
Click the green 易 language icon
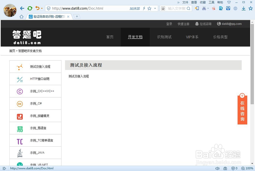(20, 129)
